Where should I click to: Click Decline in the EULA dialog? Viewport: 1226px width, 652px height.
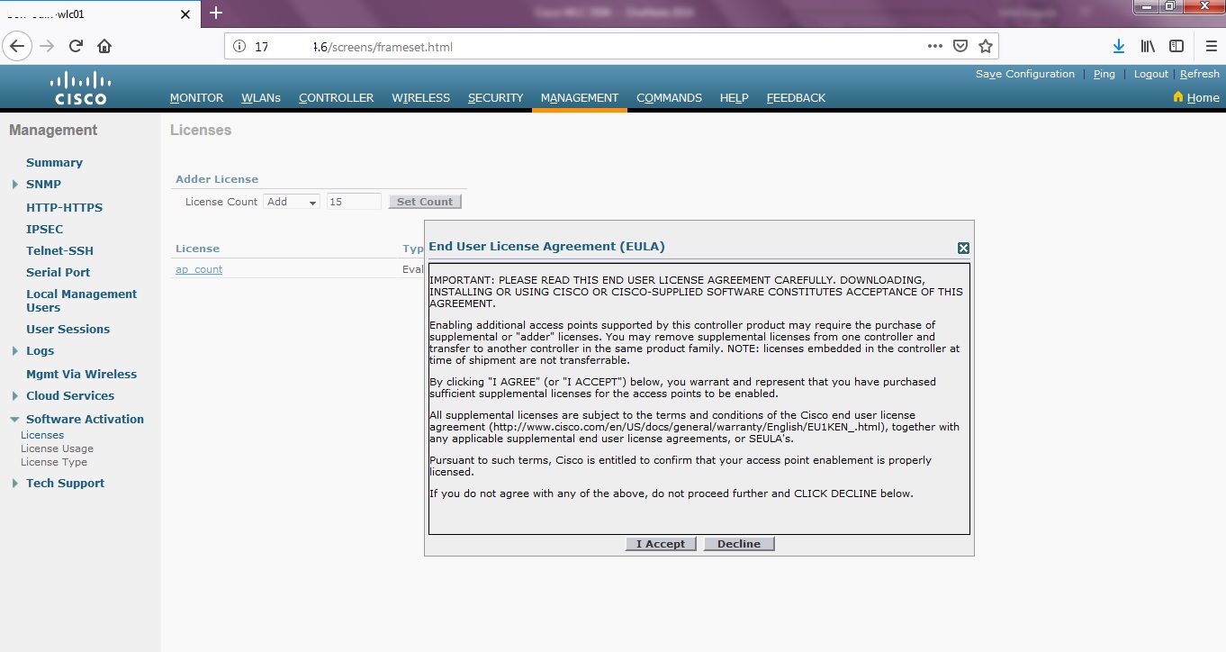[739, 544]
